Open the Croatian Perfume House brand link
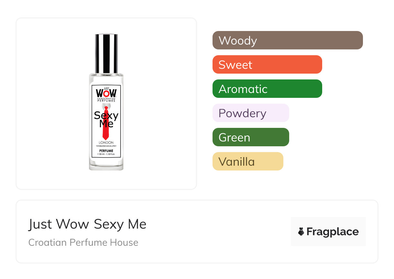Image resolution: width=394 pixels, height=279 pixels. (x=83, y=243)
